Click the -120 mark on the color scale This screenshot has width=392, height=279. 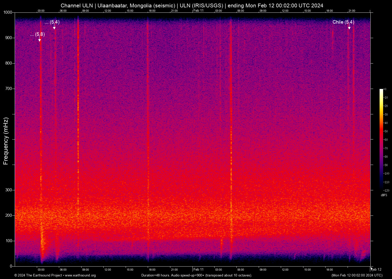tap(386, 190)
